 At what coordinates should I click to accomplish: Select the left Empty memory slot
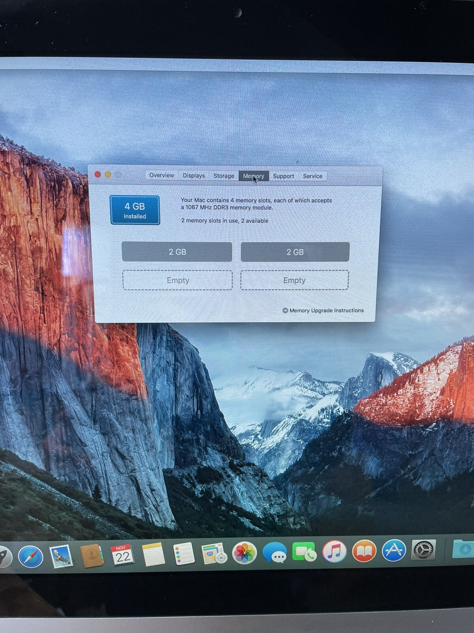point(177,280)
